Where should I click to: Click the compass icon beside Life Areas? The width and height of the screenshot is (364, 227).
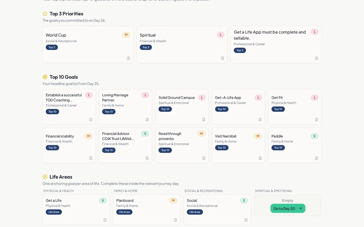[45, 177]
